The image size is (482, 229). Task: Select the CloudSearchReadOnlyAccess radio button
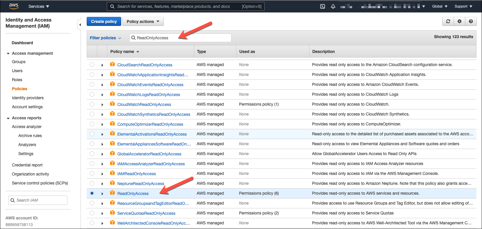click(x=92, y=65)
